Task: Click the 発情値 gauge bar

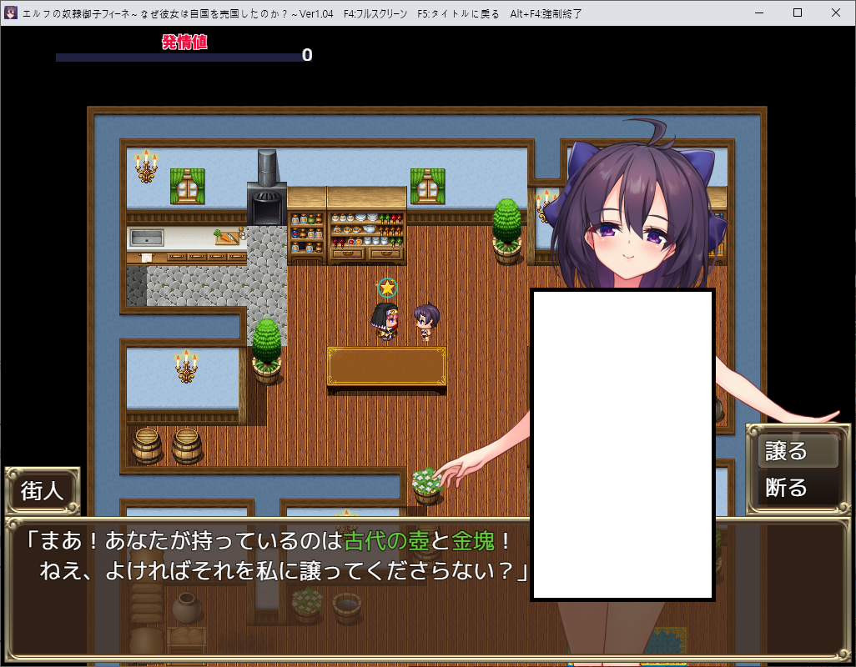Action: pos(179,58)
